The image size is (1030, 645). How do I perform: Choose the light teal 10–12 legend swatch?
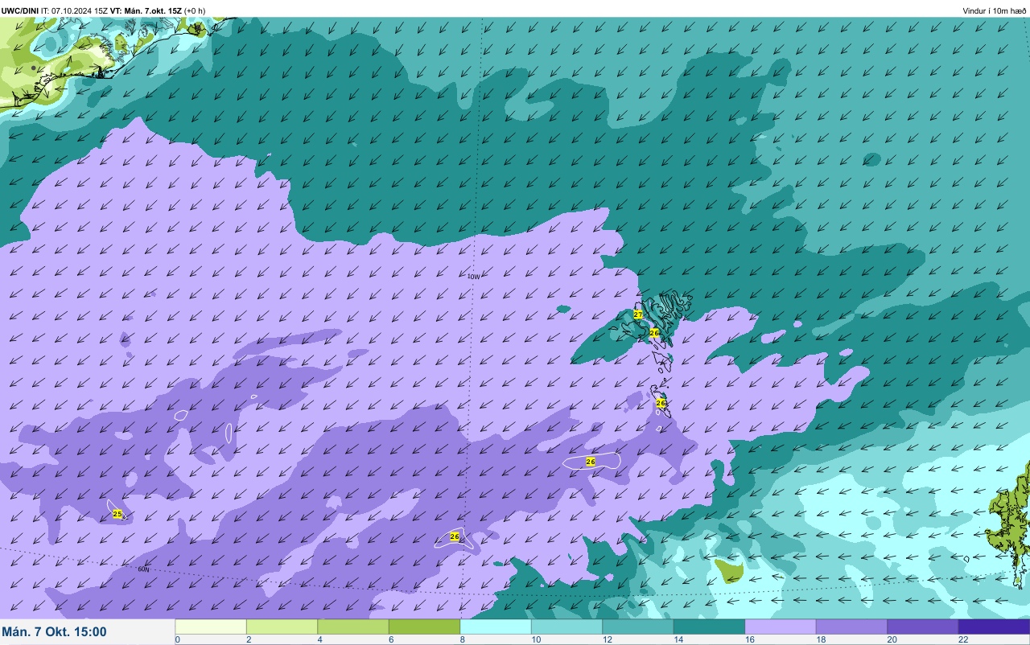[x=566, y=627]
